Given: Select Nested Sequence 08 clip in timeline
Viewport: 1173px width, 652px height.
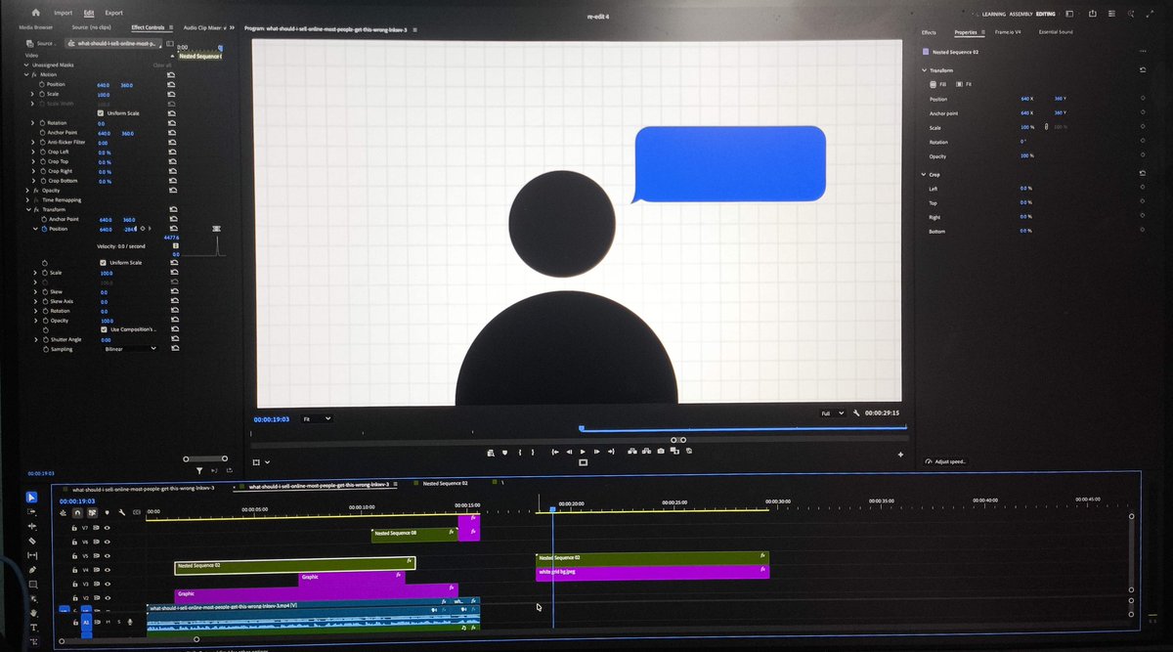Looking at the screenshot, I should pos(414,533).
